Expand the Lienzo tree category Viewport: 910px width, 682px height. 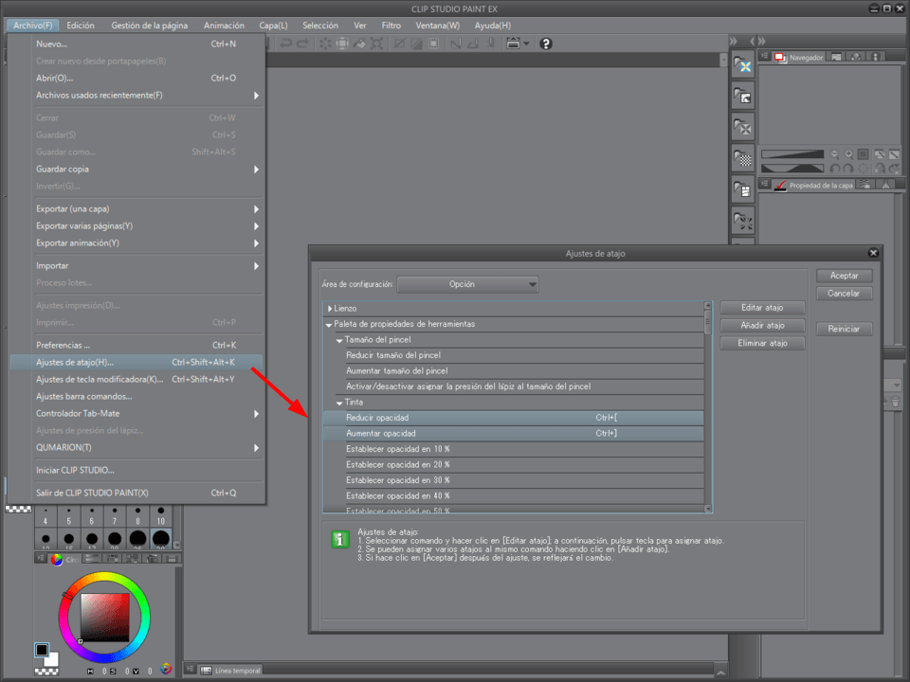click(x=330, y=309)
